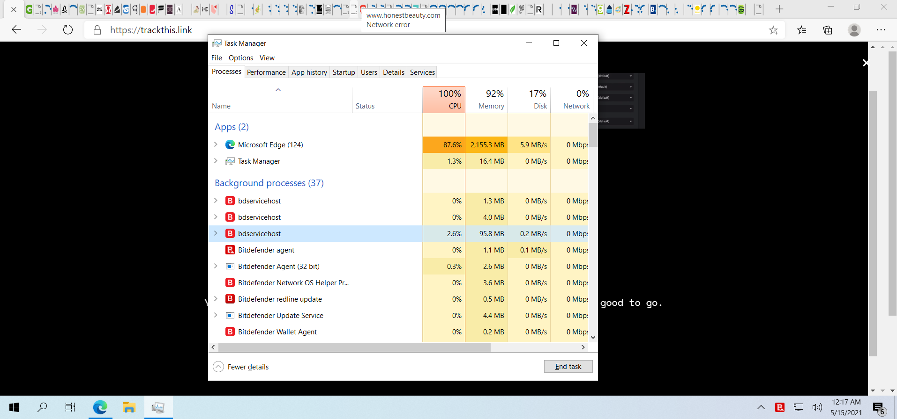Click the Status column header
The image size is (897, 419).
pos(387,100)
